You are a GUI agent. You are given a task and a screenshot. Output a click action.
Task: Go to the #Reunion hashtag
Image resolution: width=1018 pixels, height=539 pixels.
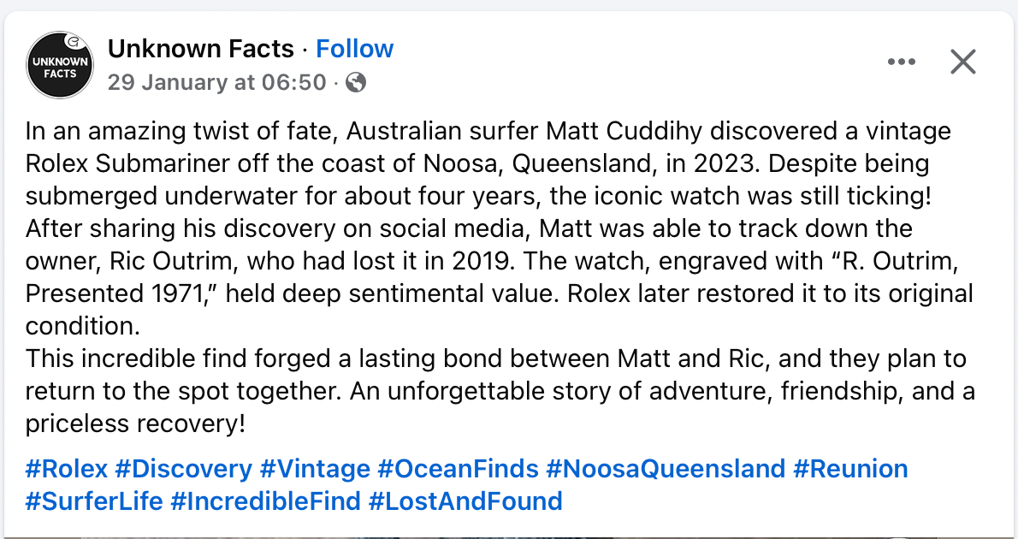click(850, 469)
